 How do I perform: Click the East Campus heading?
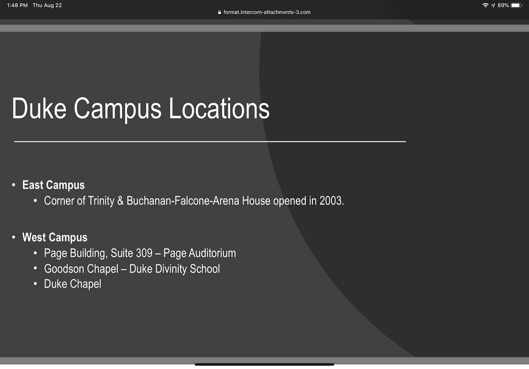coord(53,185)
